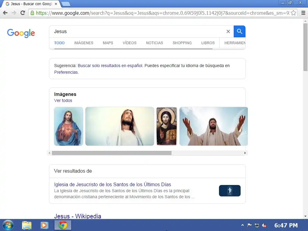Image resolution: width=308 pixels, height=231 pixels.
Task: Click inside the Jesus search field
Action: [137, 31]
